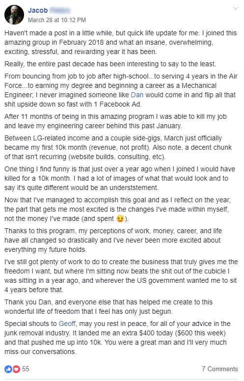Select the paragraph starting 'Haven't made a post'
Viewport: 244px width, 381px height.
tap(121, 42)
